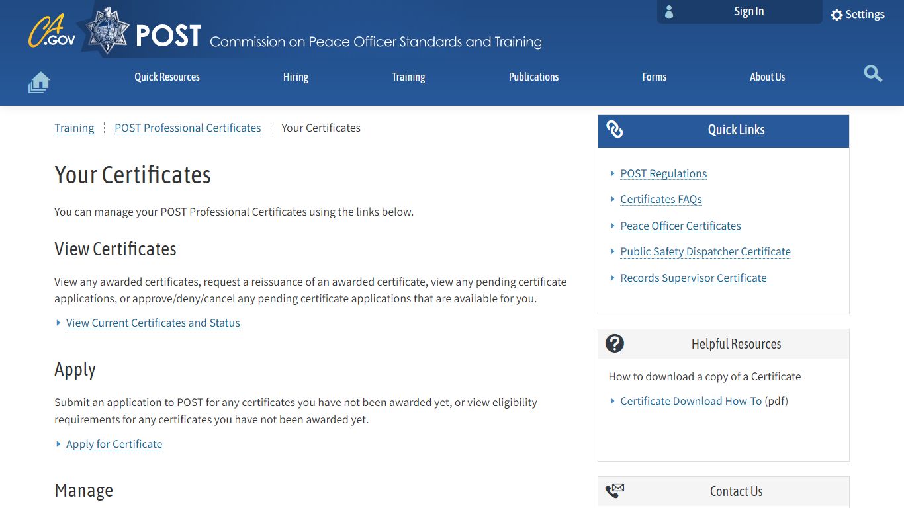Click the Contact Us phone-mail icon

click(x=615, y=491)
